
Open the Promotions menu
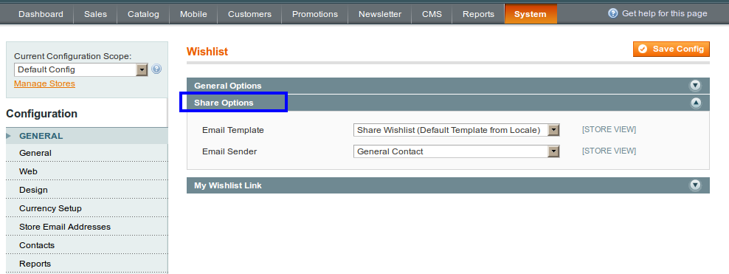tap(315, 15)
